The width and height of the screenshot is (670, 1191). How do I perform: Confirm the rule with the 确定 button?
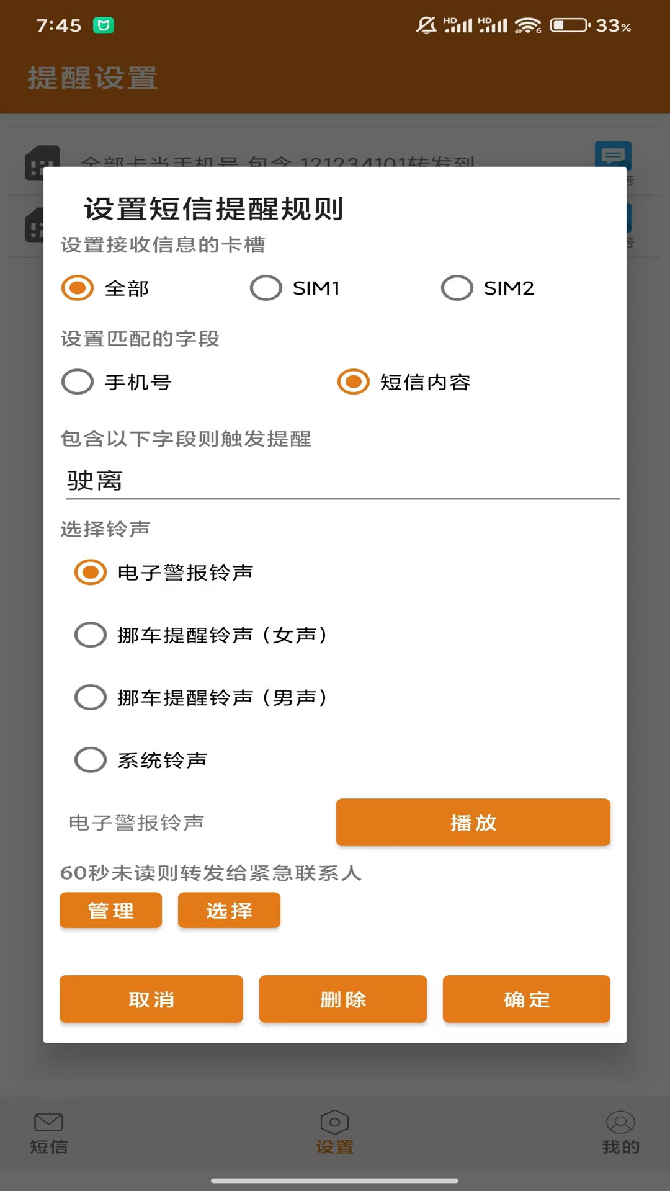[526, 999]
